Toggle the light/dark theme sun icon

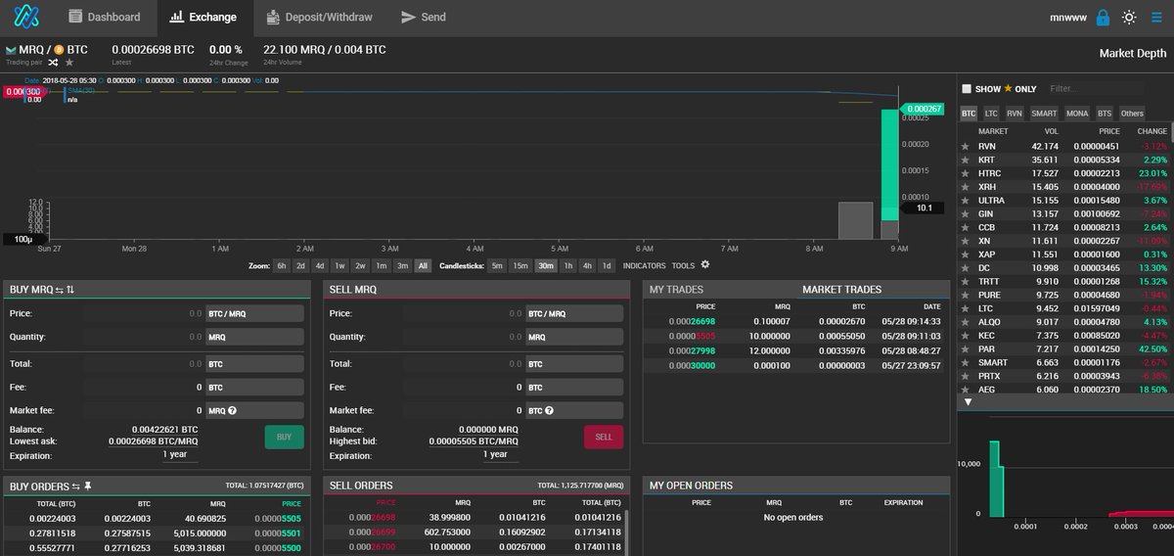coord(1129,18)
